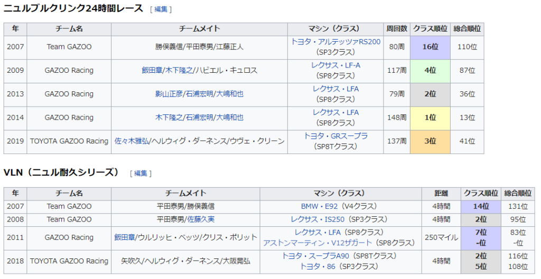Open 影山正彦 link
This screenshot has width=541, height=279.
(169, 94)
